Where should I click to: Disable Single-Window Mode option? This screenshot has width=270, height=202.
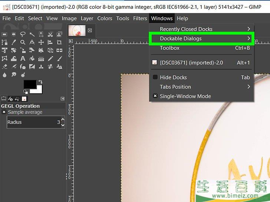(x=155, y=96)
